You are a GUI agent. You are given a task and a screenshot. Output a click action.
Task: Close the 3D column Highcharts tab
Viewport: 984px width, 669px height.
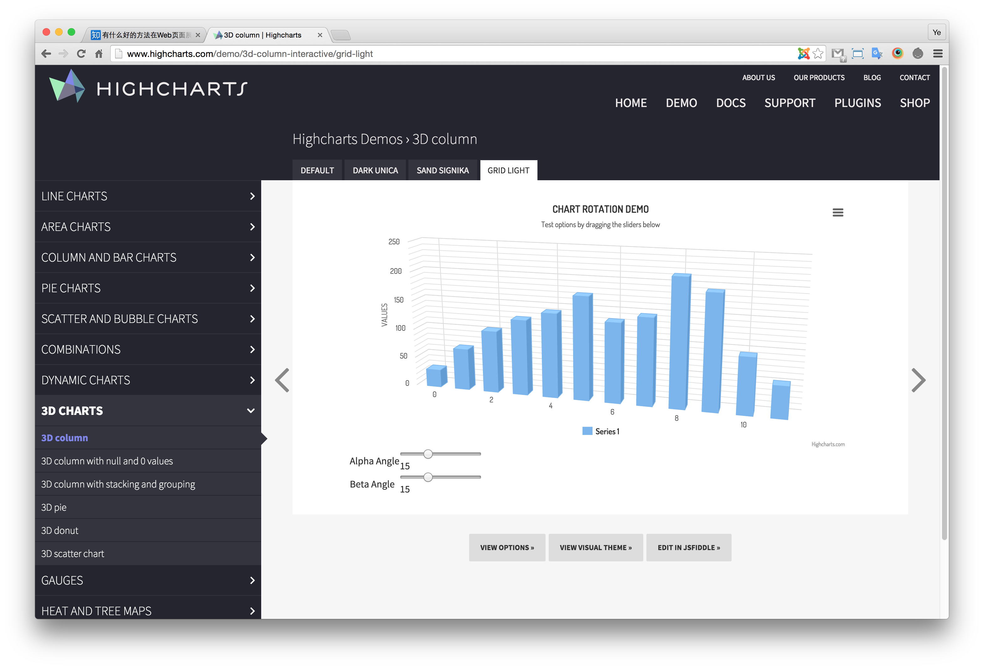pos(320,35)
